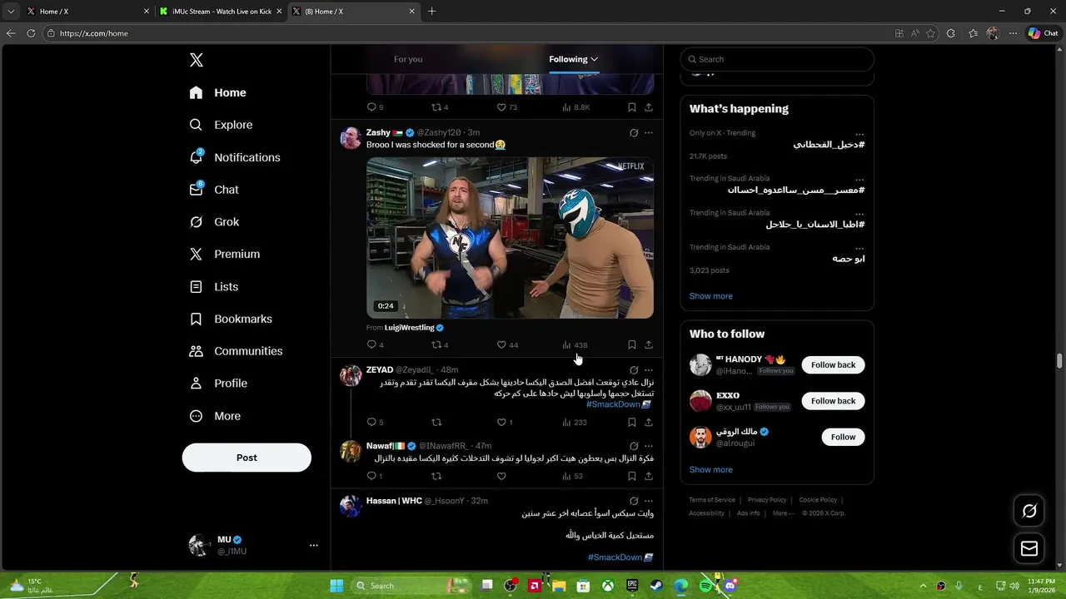Switch to iMUc Stream Kick tab
This screenshot has height=599, width=1066.
[221, 12]
